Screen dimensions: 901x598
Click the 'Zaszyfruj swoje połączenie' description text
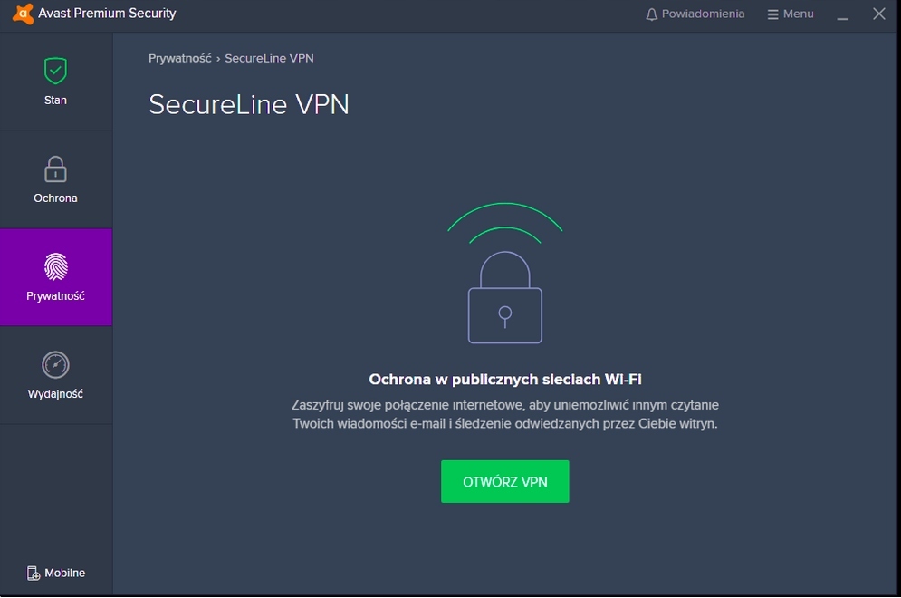504,414
